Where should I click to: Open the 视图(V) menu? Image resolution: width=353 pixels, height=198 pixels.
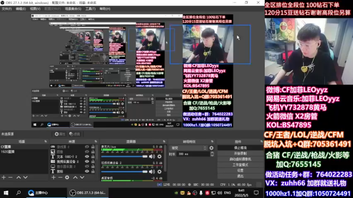pos(35,9)
